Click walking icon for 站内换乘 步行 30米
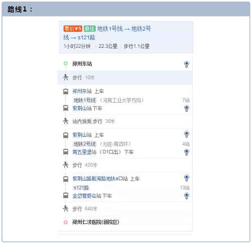Viewport: 251px width, 243px height. [x=66, y=121]
